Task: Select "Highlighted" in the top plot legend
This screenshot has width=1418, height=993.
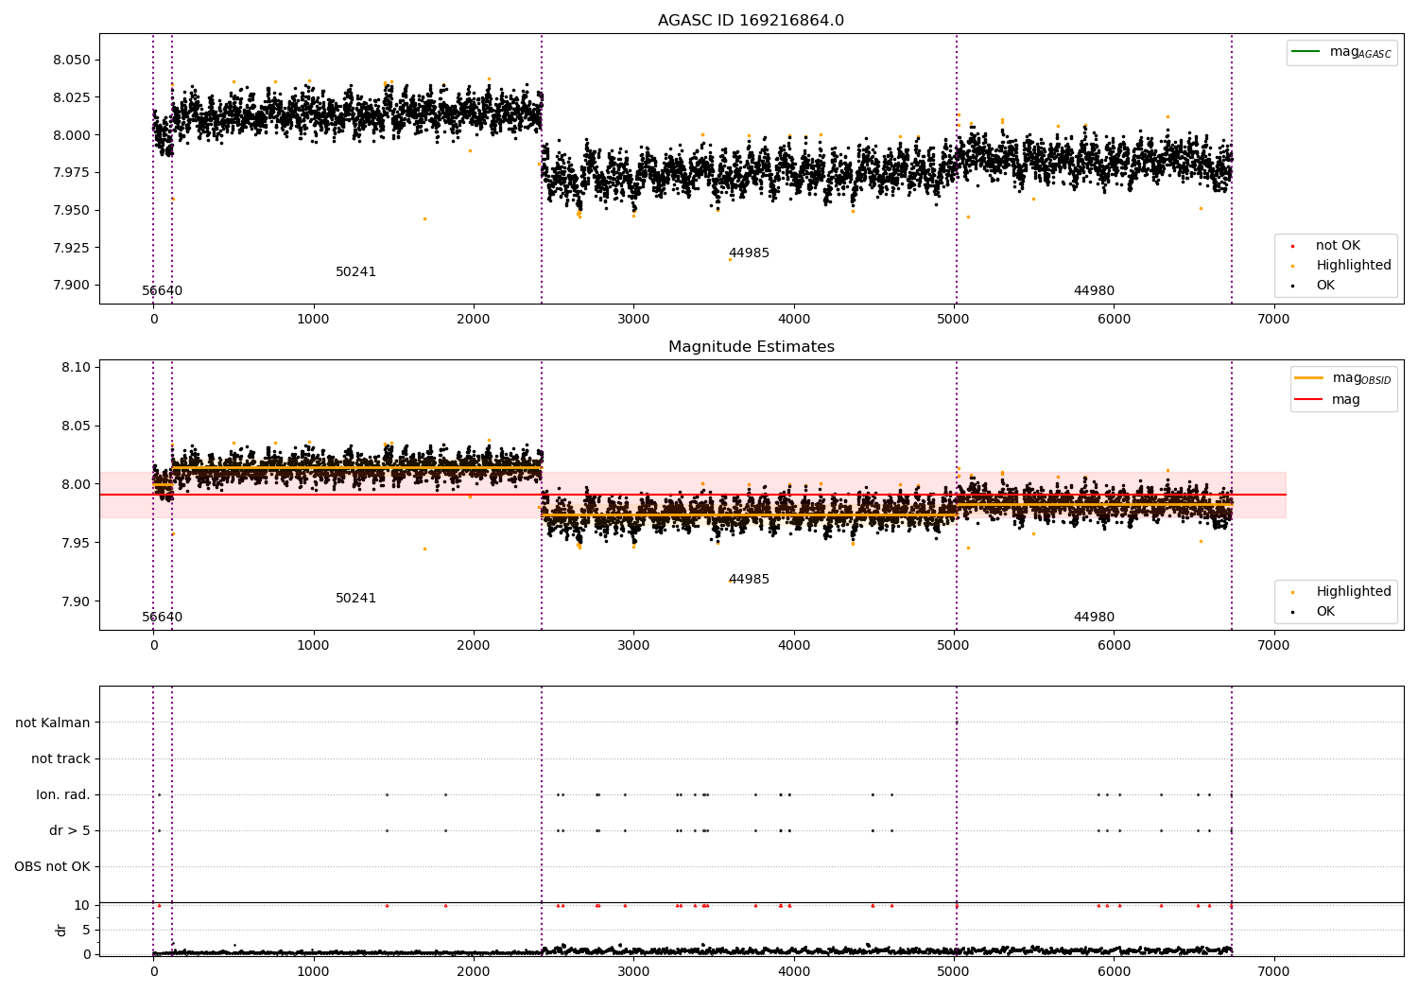Action: click(1354, 266)
